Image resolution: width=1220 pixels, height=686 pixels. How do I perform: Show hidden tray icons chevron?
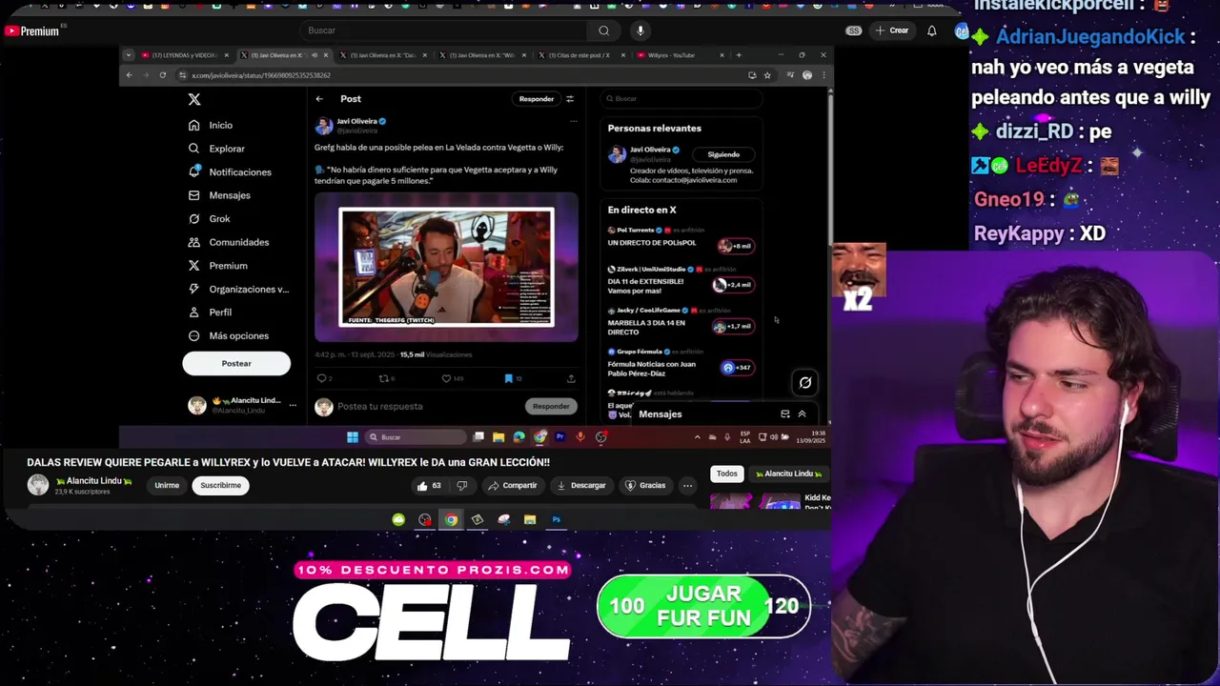tap(698, 437)
